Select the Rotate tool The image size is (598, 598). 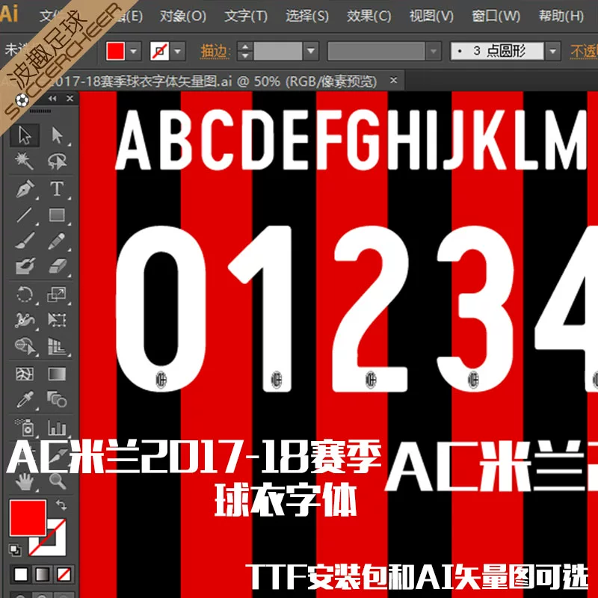click(x=25, y=295)
